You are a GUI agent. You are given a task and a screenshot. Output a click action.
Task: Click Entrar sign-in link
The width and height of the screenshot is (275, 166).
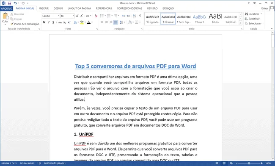click(265, 8)
